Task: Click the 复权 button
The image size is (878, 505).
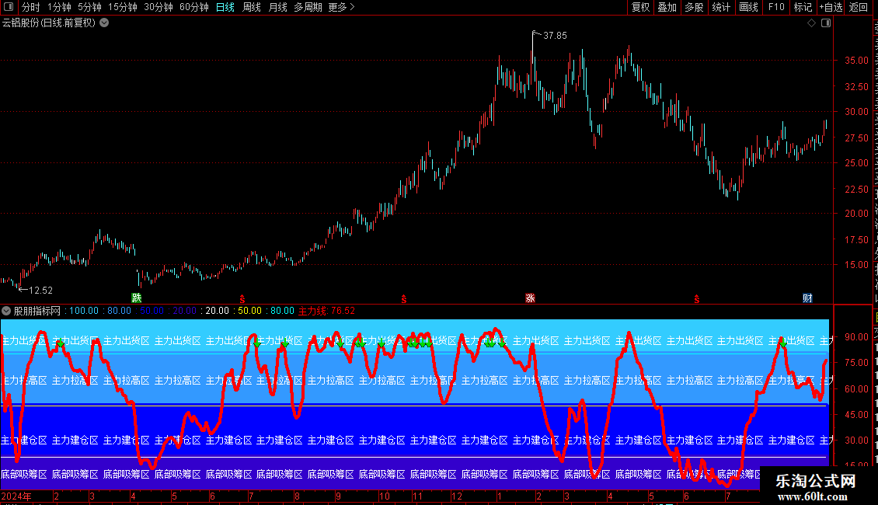Action: point(640,7)
